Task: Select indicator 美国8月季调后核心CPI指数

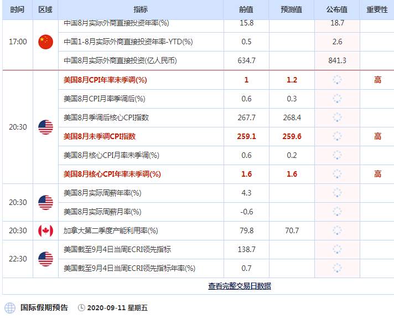Action: tap(106, 117)
